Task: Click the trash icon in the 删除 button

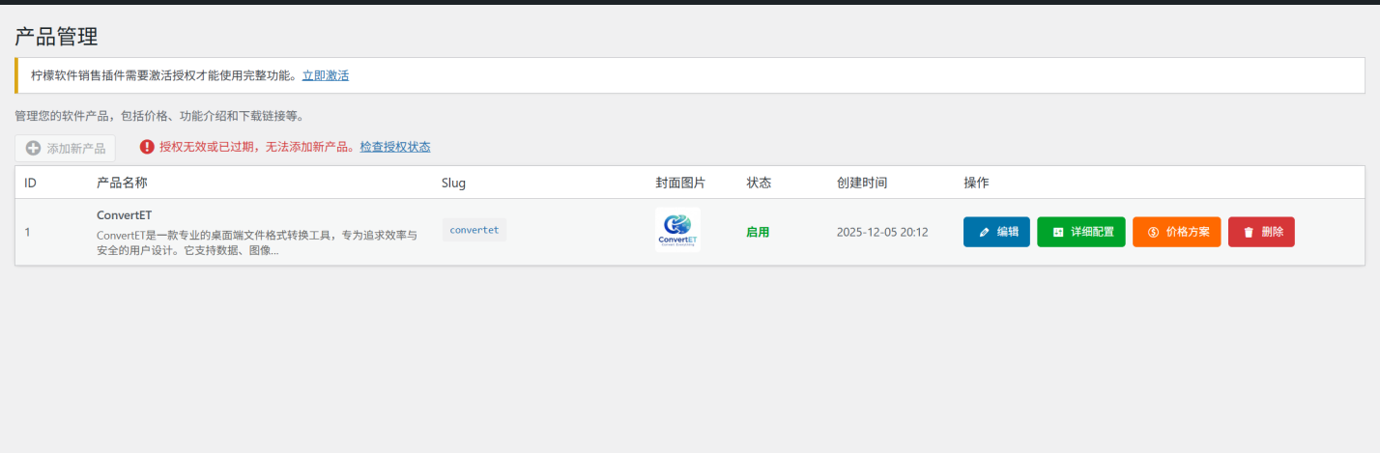Action: point(1249,232)
